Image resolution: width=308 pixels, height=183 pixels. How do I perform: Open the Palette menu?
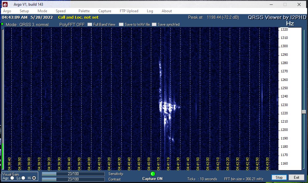coord(84,11)
